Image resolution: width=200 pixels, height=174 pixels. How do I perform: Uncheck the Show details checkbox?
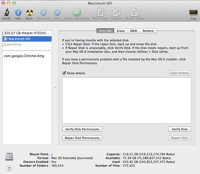coord(64,73)
